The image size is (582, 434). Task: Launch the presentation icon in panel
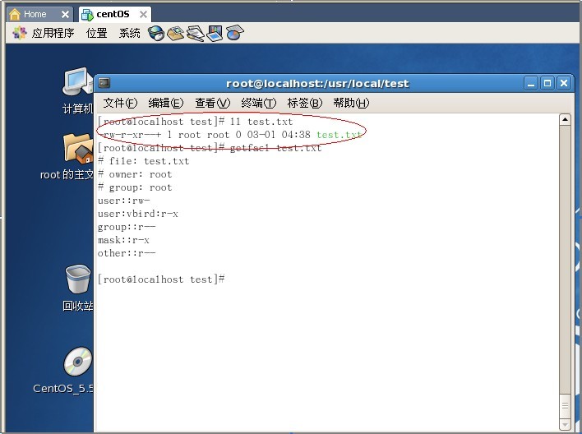click(215, 34)
